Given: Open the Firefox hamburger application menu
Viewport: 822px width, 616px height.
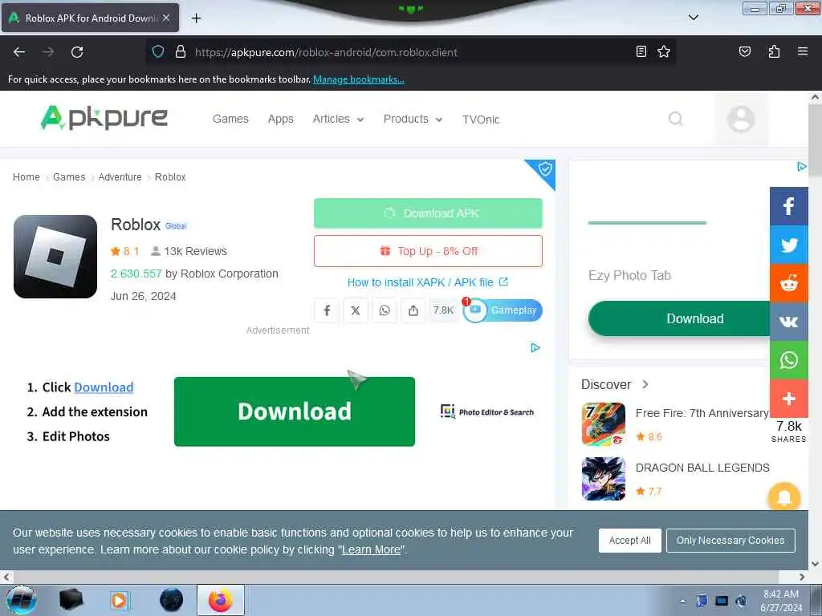Looking at the screenshot, I should tap(802, 51).
